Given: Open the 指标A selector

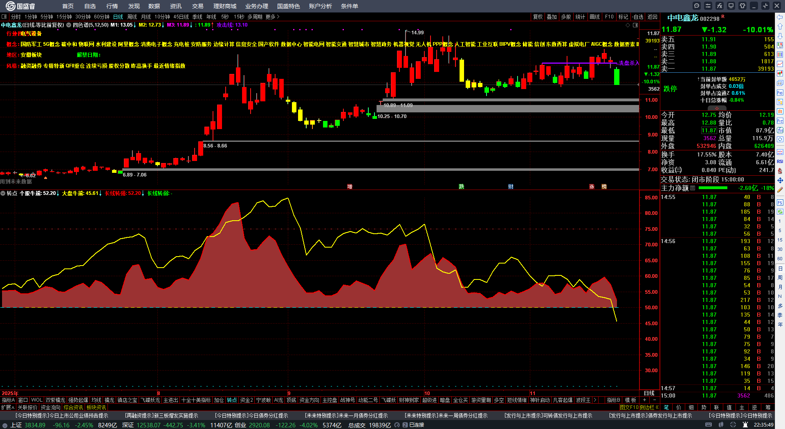Looking at the screenshot, I should [x=8, y=400].
